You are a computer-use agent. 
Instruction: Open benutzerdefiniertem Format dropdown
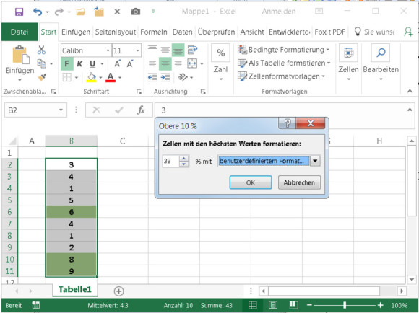[315, 161]
